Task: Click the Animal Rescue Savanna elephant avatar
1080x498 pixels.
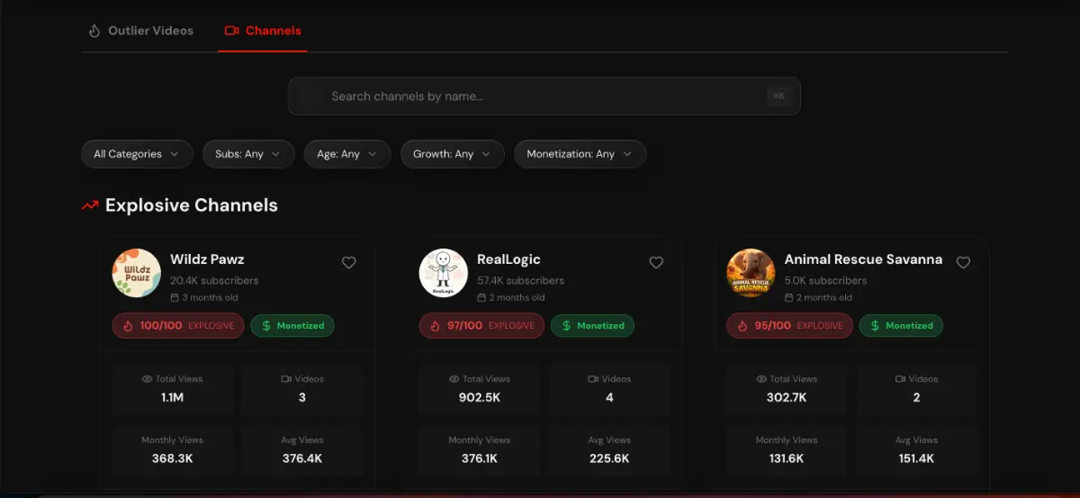Action: click(751, 273)
